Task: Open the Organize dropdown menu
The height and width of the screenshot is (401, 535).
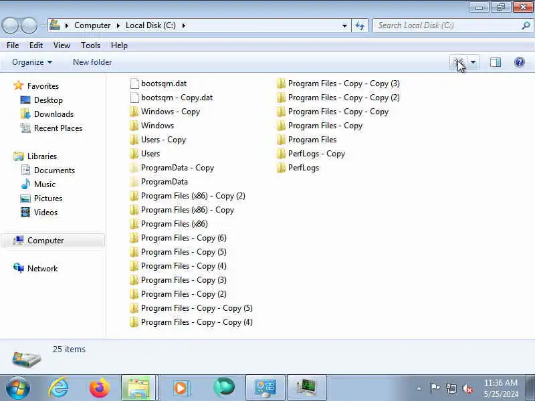Action: (32, 62)
